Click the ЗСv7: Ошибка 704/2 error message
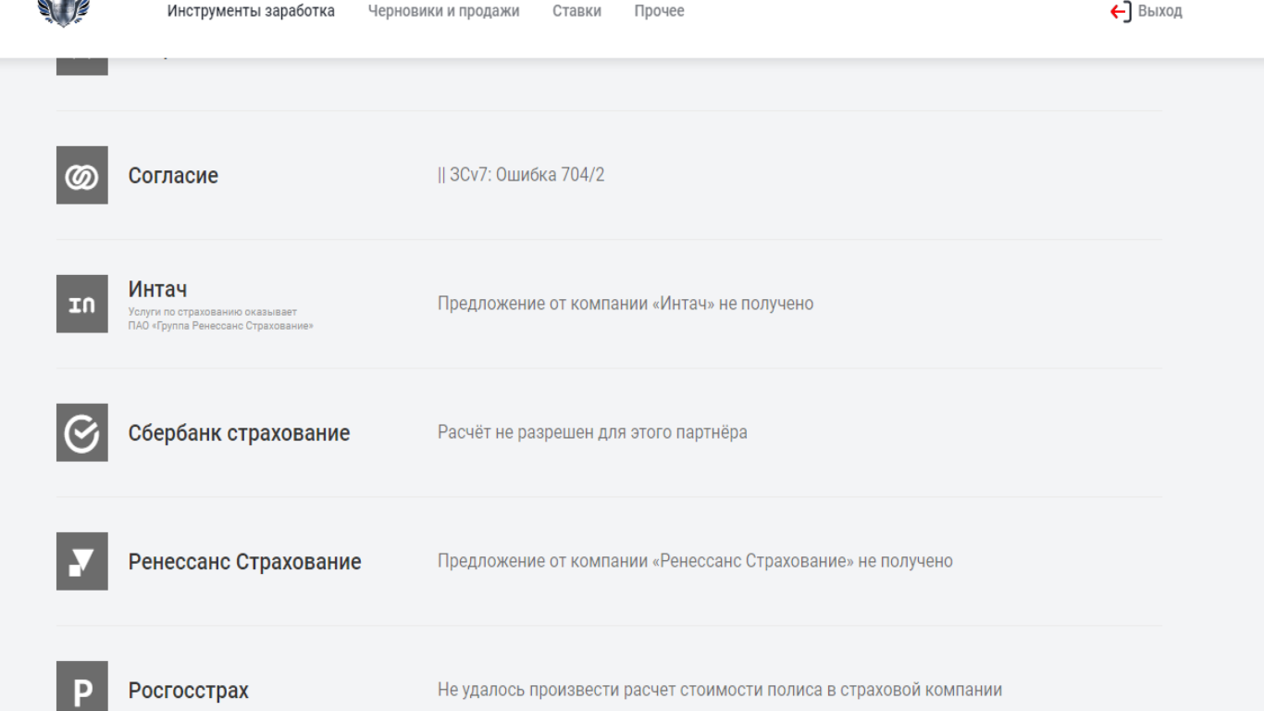 pos(521,175)
